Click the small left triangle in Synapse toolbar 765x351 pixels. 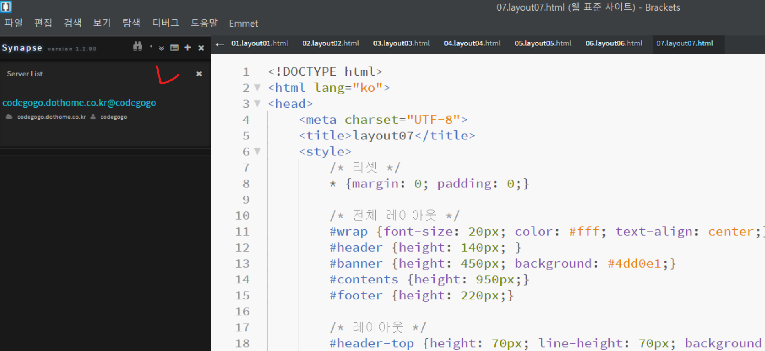coord(151,47)
